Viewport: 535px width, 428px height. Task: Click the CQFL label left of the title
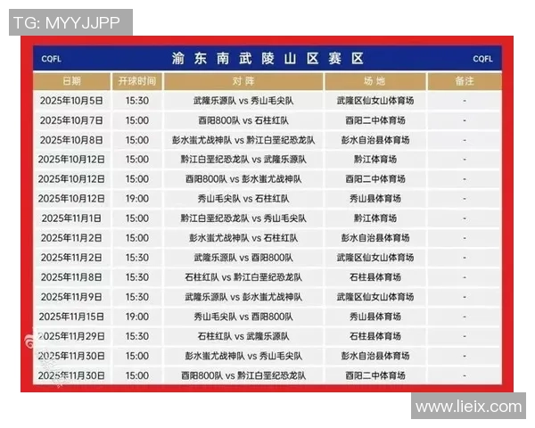(51, 59)
